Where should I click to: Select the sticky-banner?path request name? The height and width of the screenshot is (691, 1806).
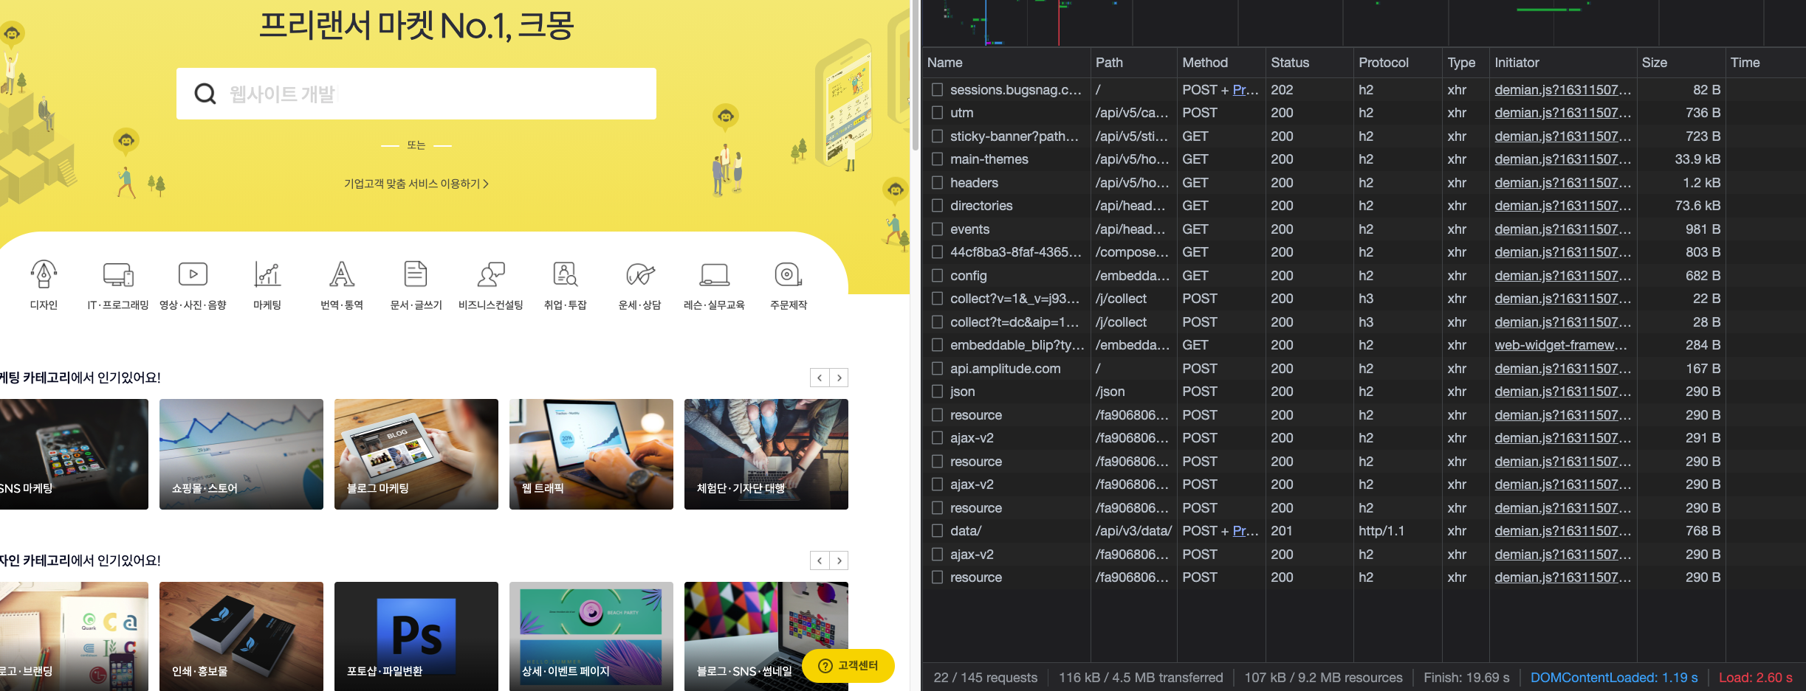1014,136
